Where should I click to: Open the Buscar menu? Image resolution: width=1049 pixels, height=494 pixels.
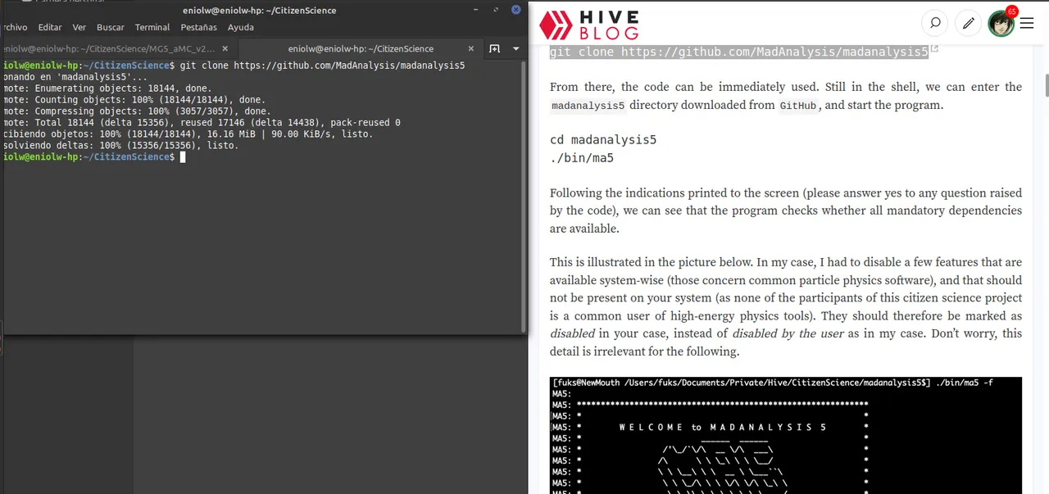(x=111, y=27)
